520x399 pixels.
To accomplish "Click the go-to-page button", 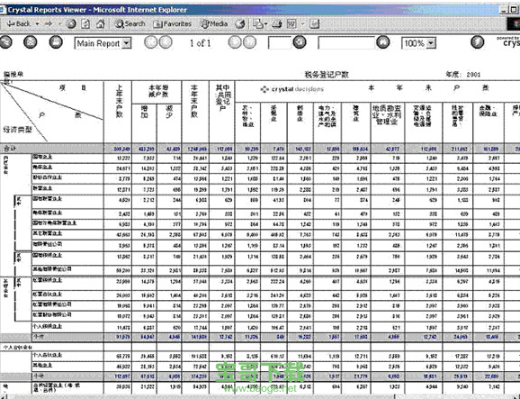I will [300, 42].
